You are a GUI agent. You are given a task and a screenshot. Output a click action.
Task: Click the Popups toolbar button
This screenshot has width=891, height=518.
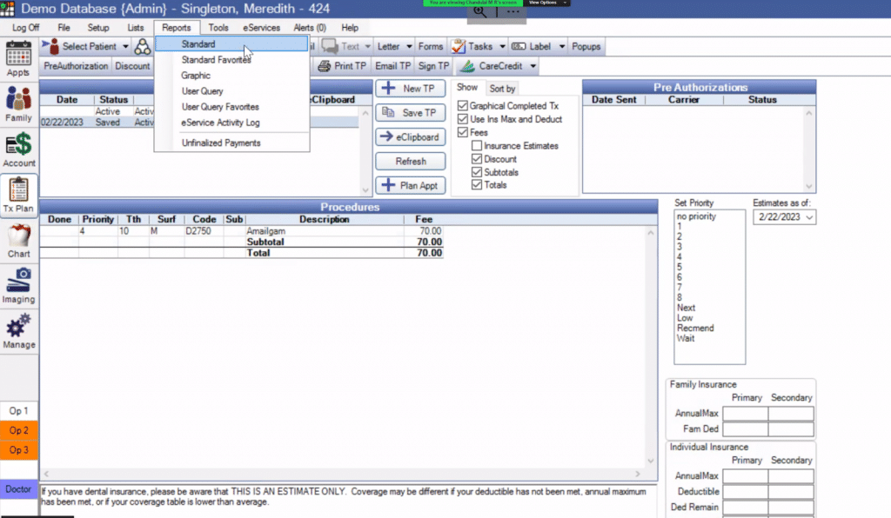pos(586,47)
